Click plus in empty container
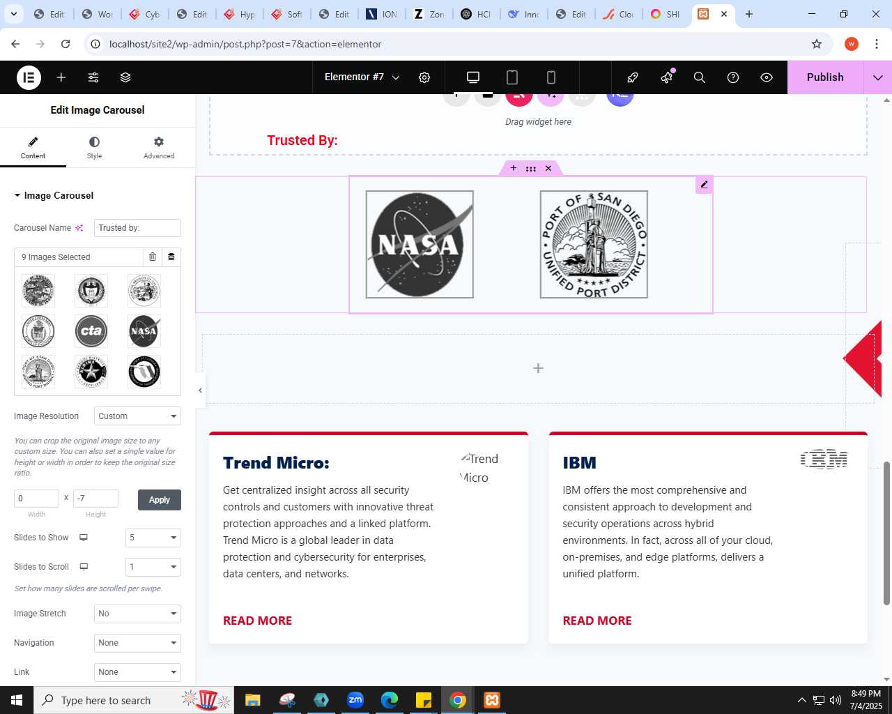892x714 pixels. (x=538, y=368)
